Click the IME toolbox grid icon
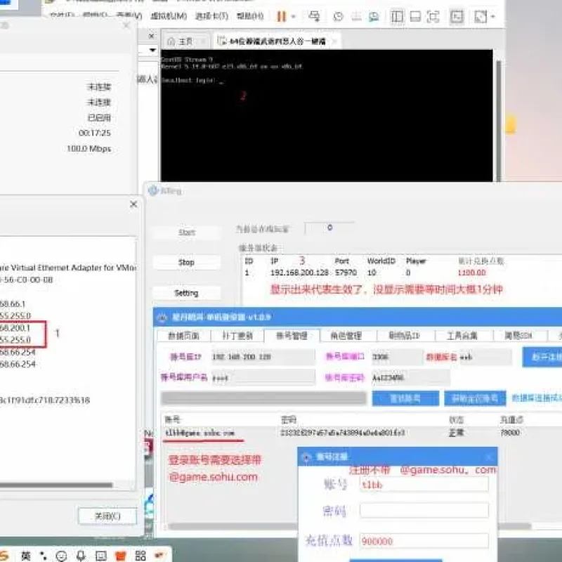 (140, 556)
